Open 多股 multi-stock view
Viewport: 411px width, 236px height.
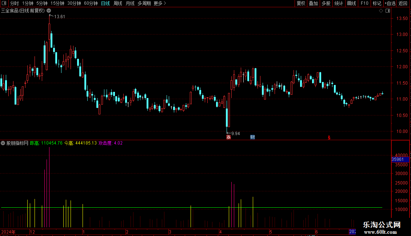click(x=326, y=3)
